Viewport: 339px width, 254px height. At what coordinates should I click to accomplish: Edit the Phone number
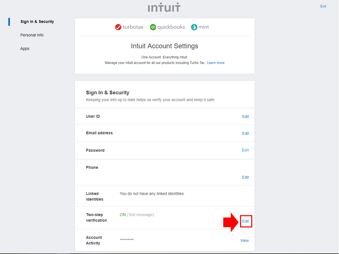point(245,177)
